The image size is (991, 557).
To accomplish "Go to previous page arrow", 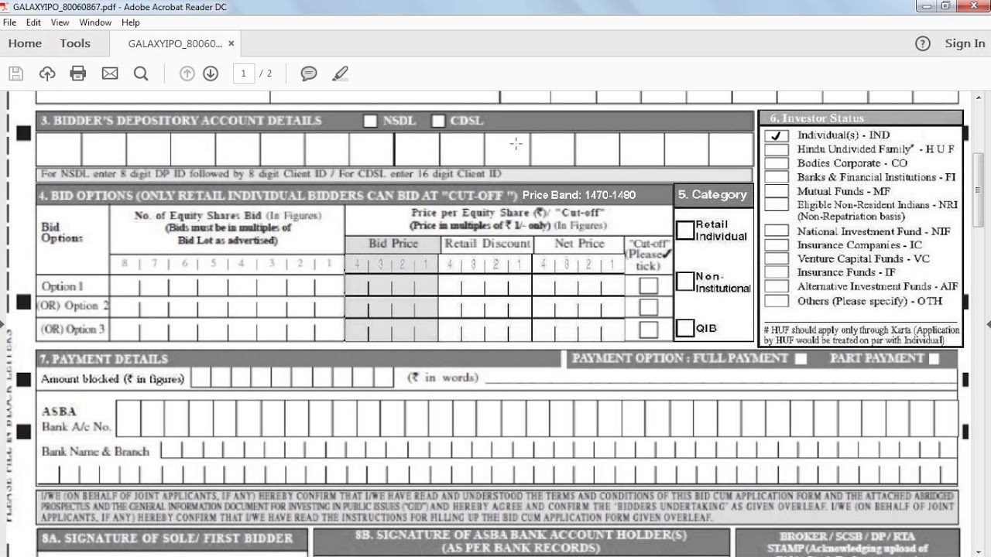I will tap(187, 73).
